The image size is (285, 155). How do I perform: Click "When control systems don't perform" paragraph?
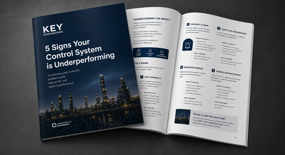[x=148, y=25]
